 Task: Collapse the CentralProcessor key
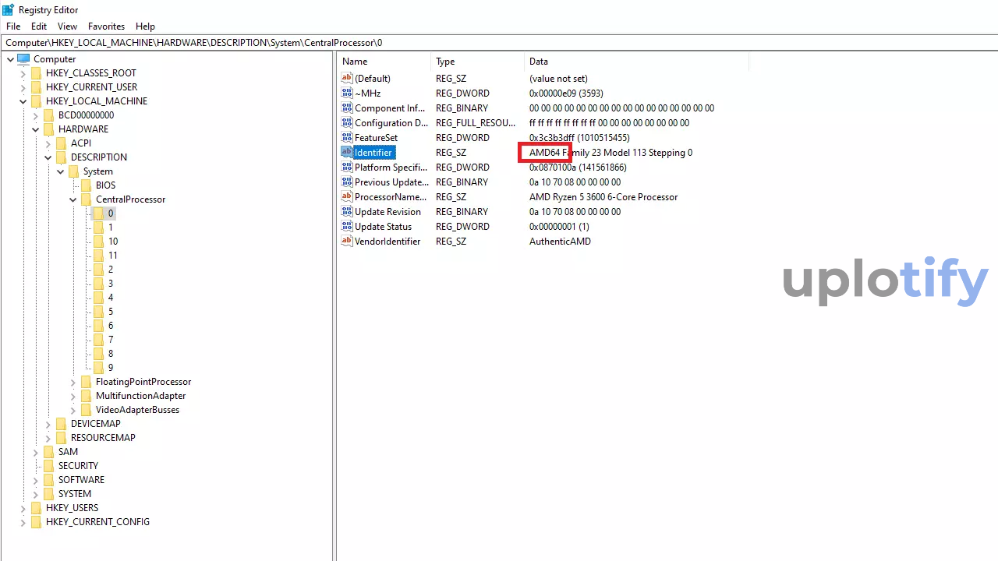click(x=73, y=199)
